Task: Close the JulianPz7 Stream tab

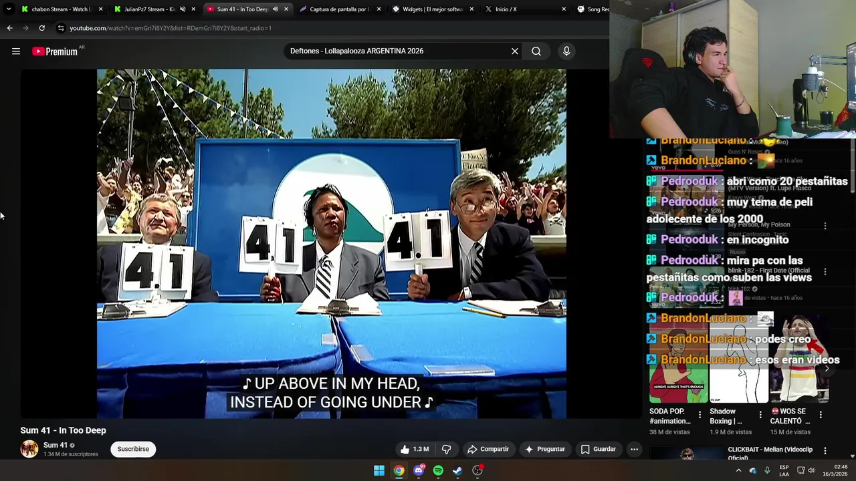Action: [193, 9]
